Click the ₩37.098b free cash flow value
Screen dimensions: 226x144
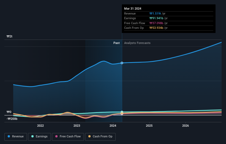click(x=156, y=23)
